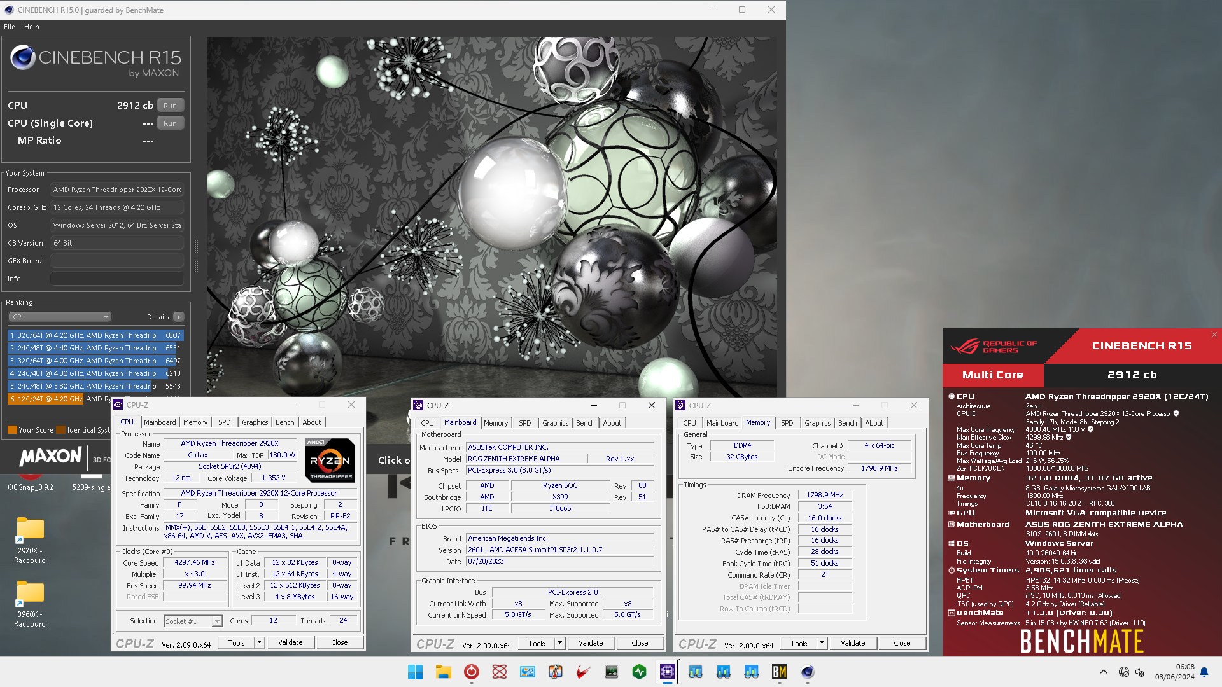Click the ROG ZENITH EXTREME ALPHA model field
The image size is (1222, 687).
(526, 459)
